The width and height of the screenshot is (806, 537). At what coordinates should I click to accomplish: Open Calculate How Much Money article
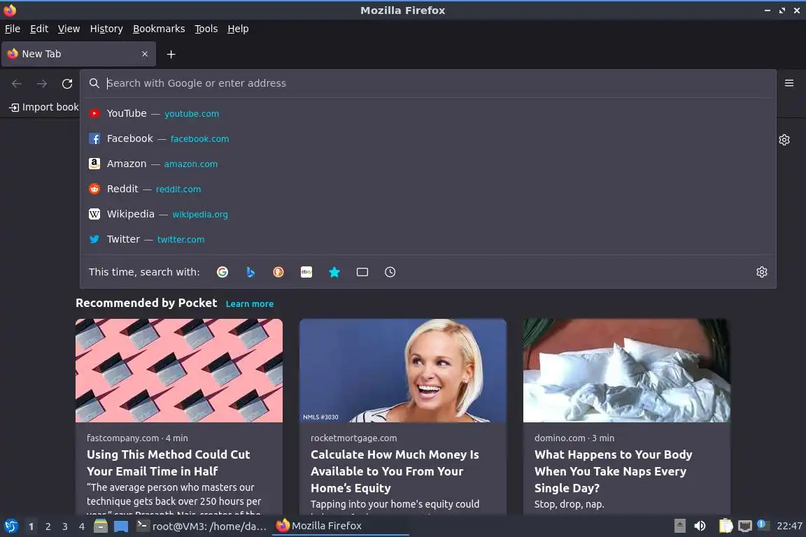click(395, 471)
